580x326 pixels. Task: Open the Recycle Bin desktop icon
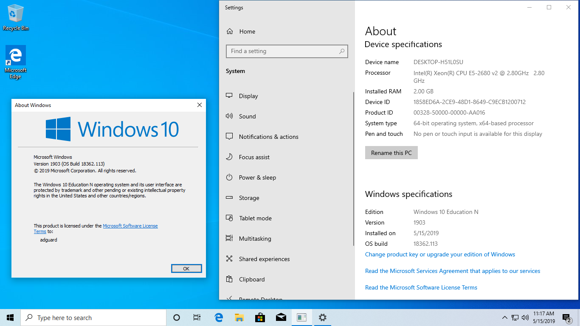coord(16,17)
